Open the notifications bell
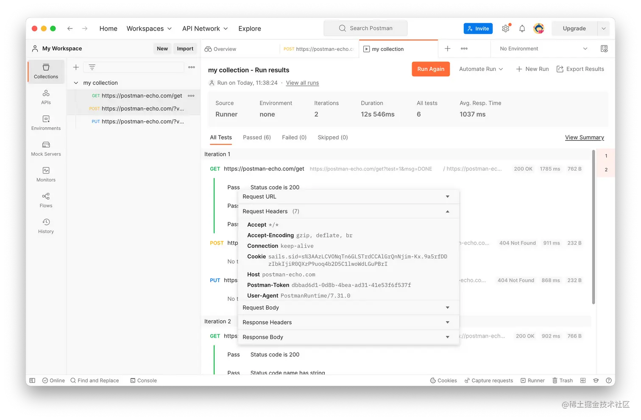The width and height of the screenshot is (641, 420). point(522,28)
